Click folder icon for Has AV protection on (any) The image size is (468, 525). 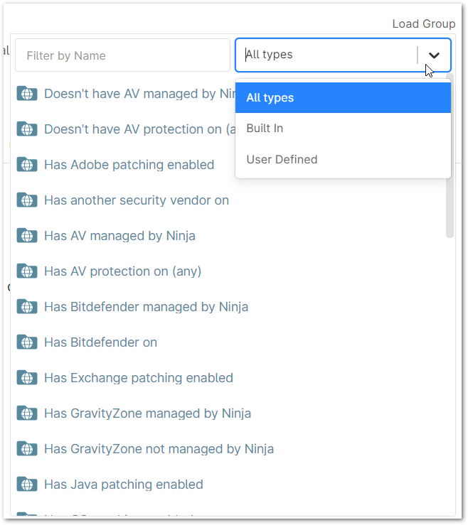tap(27, 271)
